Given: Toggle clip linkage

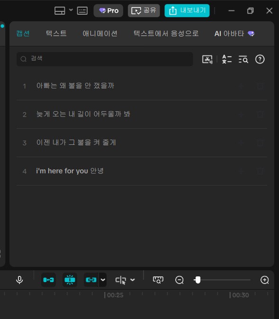Looking at the screenshot, I should (91, 280).
